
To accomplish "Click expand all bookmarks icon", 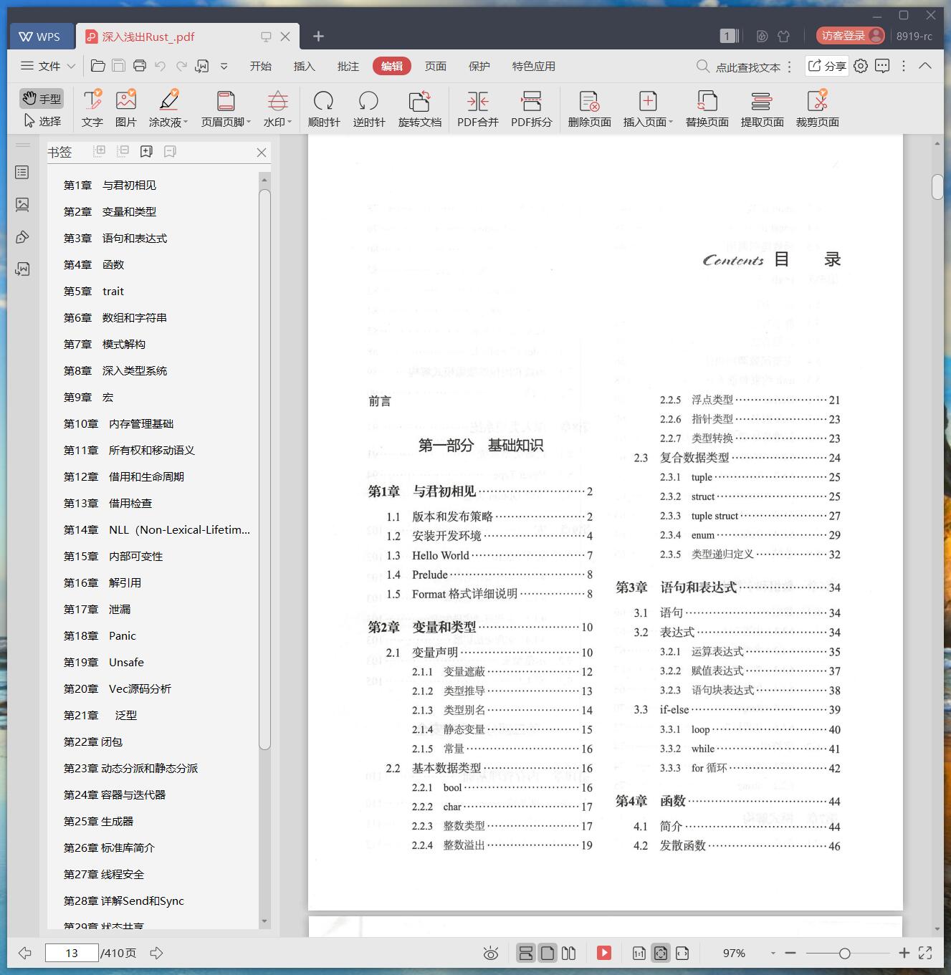I will click(x=100, y=151).
